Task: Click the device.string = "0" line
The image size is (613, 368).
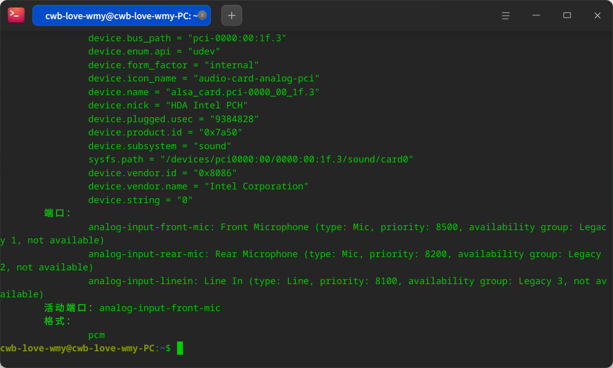Action: click(x=140, y=200)
